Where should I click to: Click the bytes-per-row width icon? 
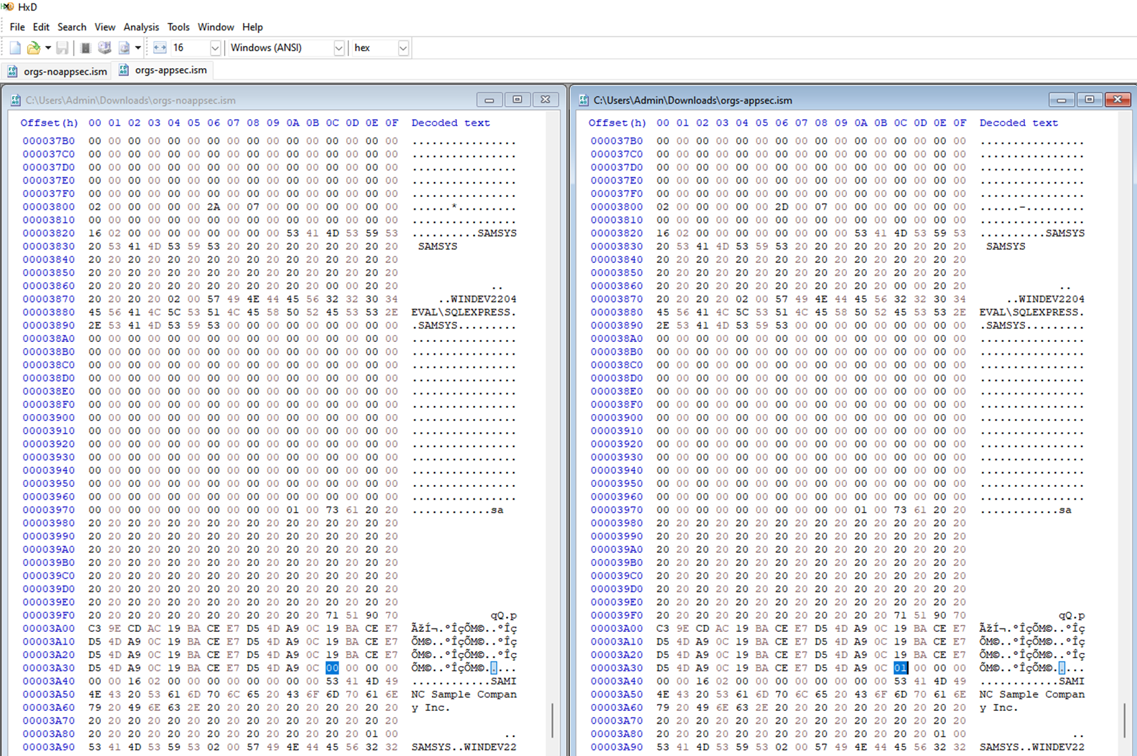(x=159, y=48)
